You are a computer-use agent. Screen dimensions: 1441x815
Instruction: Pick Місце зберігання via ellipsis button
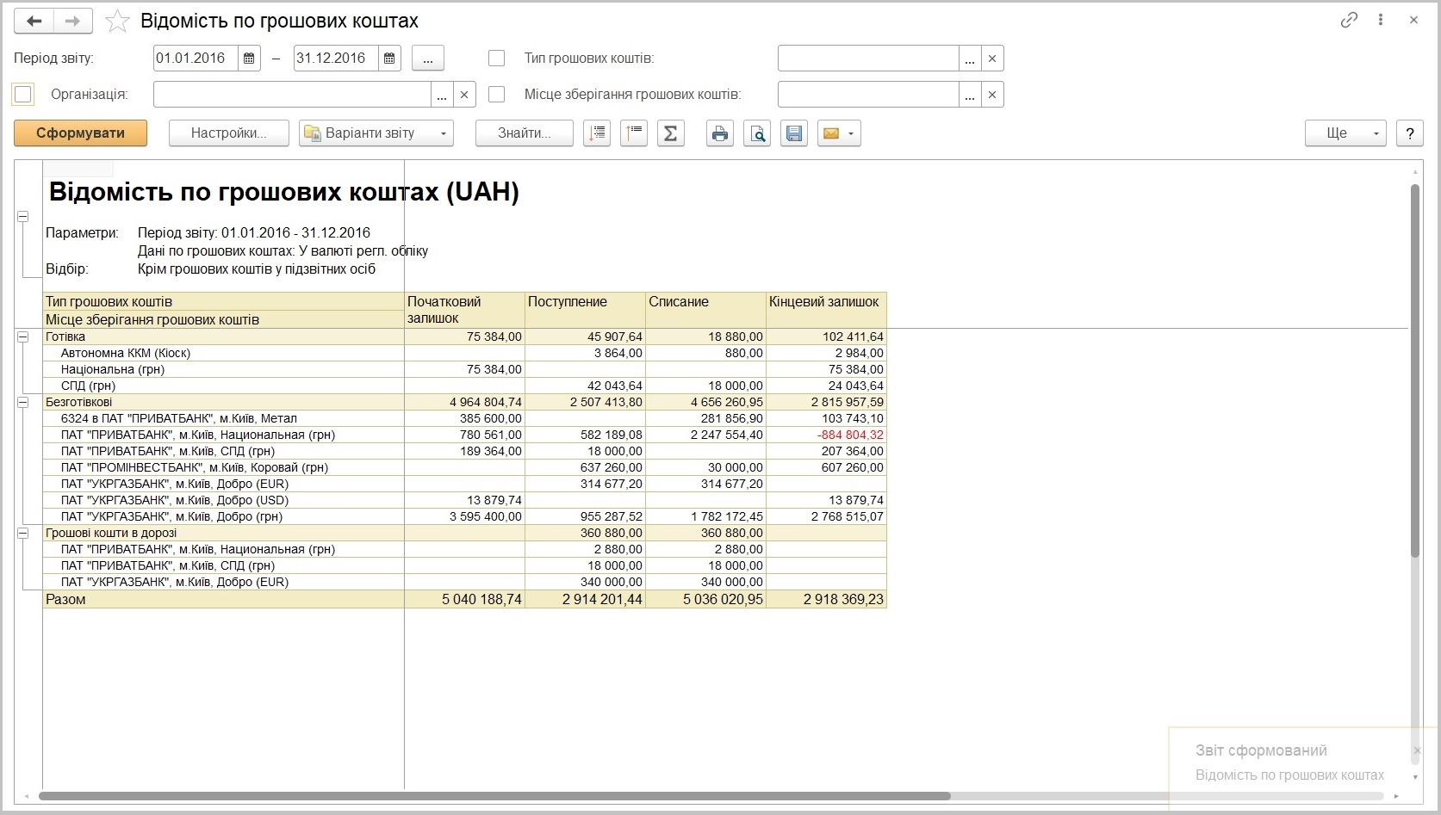pyautogui.click(x=970, y=95)
